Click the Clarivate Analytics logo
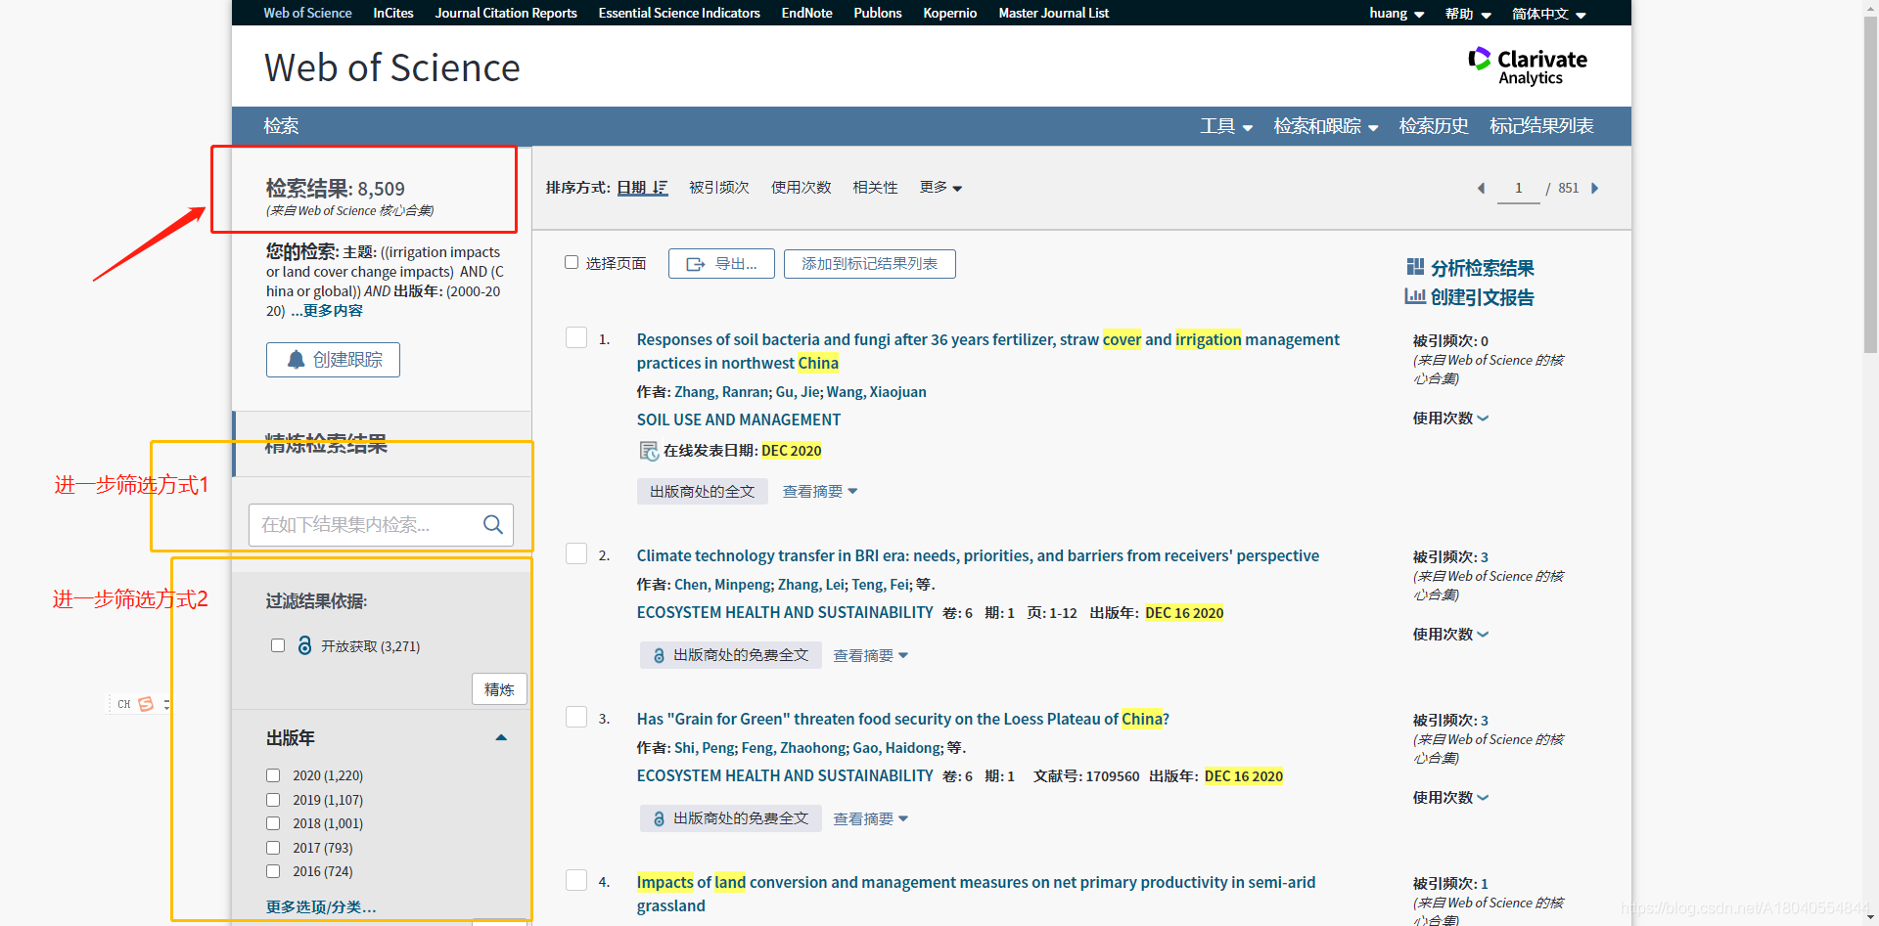The width and height of the screenshot is (1879, 926). [1528, 66]
